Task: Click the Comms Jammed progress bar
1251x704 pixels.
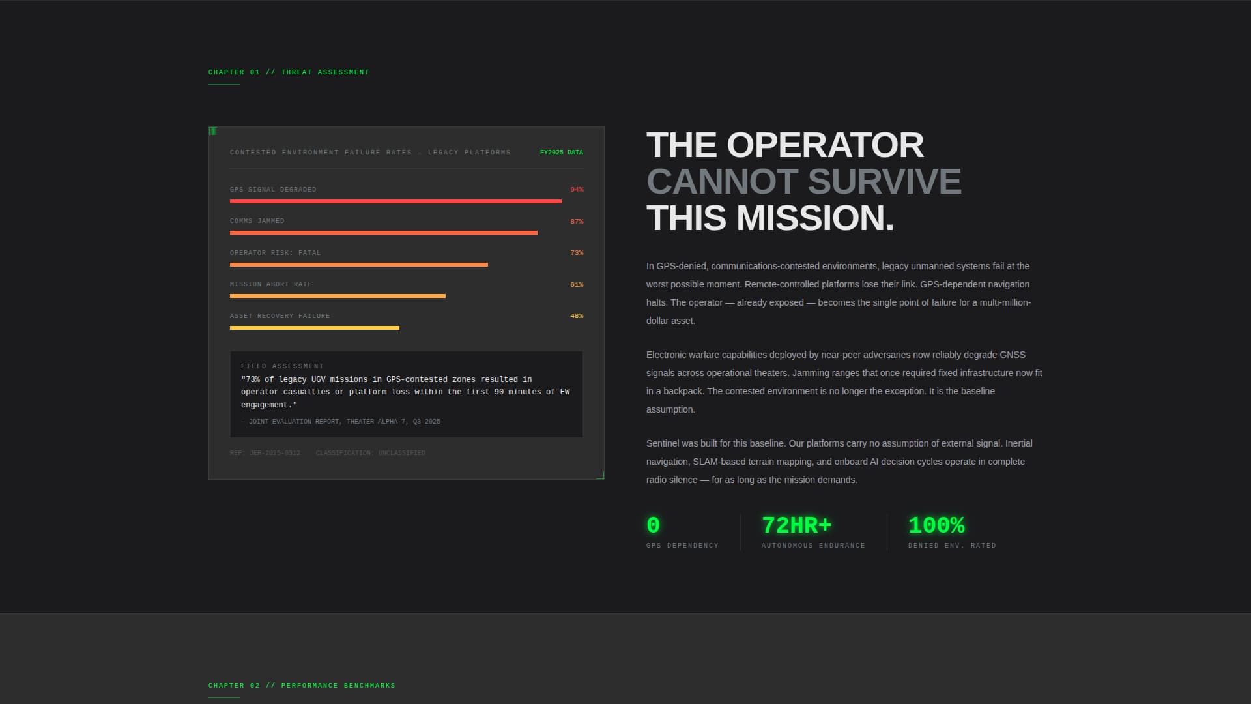Action: pos(384,233)
